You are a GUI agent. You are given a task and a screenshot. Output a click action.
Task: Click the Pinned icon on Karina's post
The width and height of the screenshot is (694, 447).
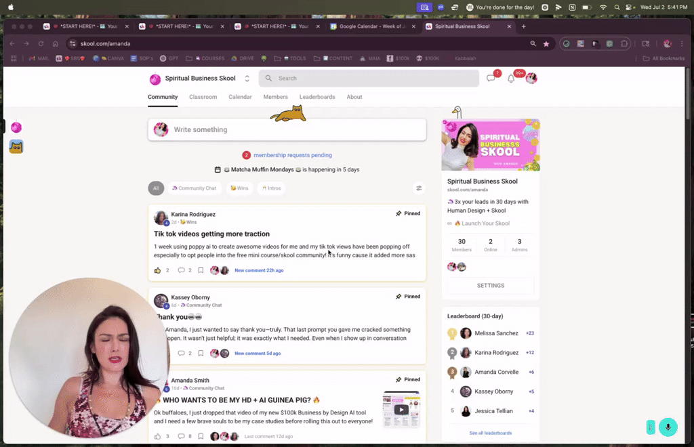[399, 213]
